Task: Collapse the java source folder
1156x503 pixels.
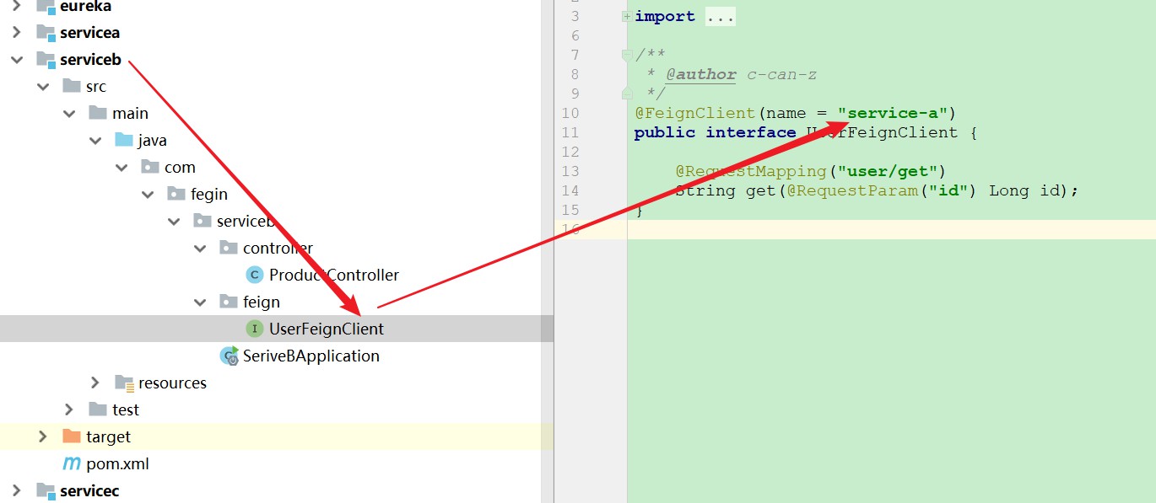Action: (x=95, y=141)
